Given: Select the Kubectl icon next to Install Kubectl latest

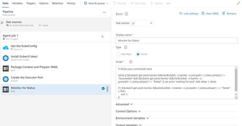Looking at the screenshot, I should [6, 58].
